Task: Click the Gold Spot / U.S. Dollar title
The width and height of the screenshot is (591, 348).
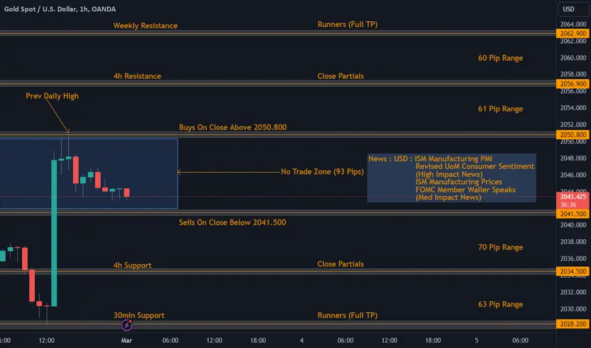Action: tap(60, 9)
